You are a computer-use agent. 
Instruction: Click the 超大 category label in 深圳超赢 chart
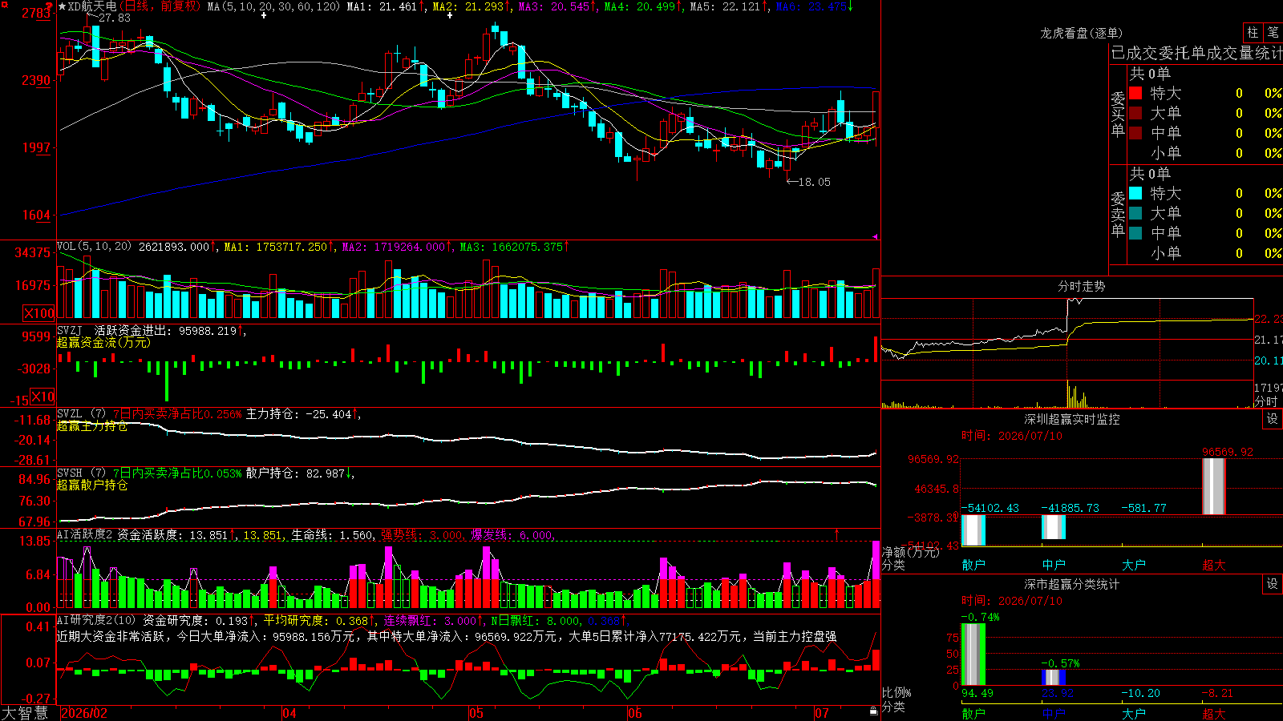(x=1213, y=565)
